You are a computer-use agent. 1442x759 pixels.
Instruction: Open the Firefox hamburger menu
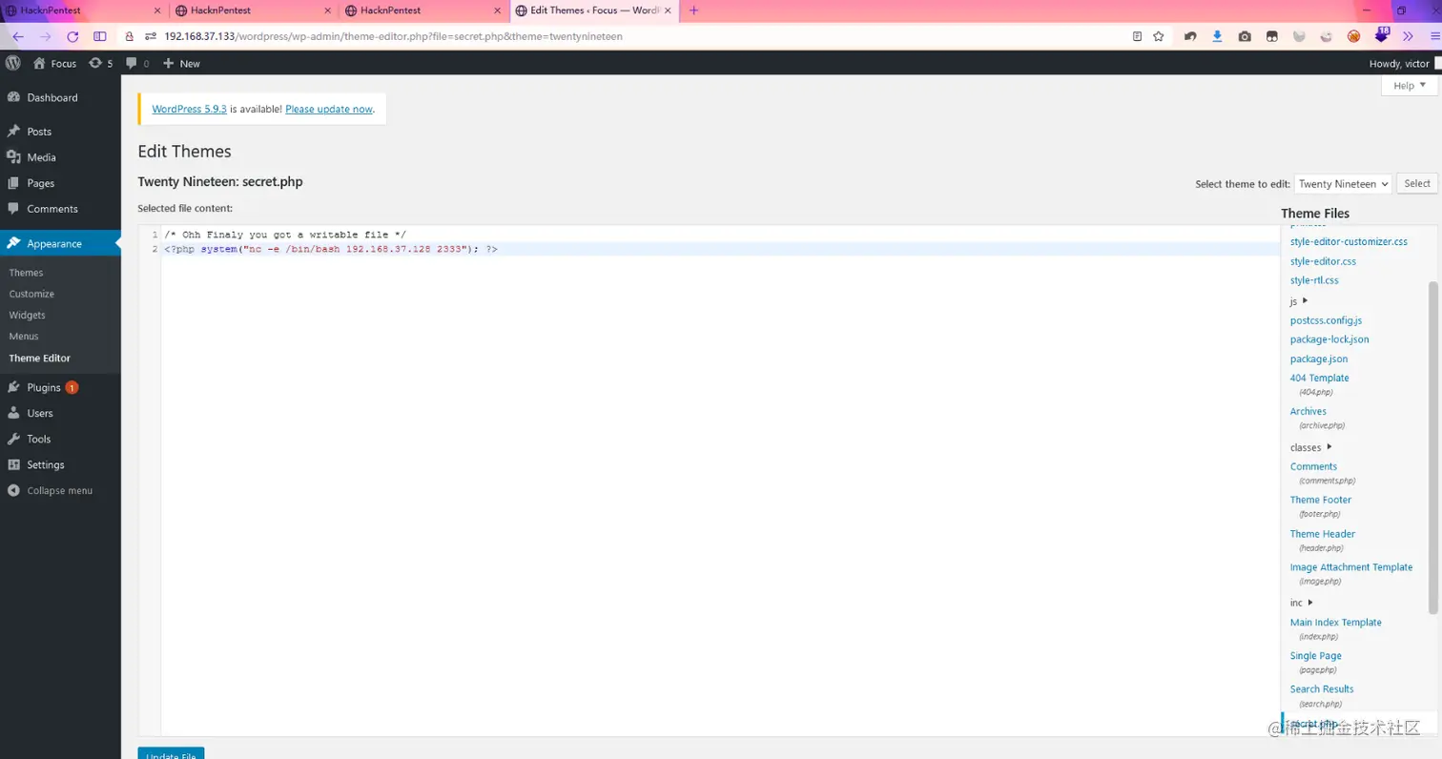(1434, 36)
